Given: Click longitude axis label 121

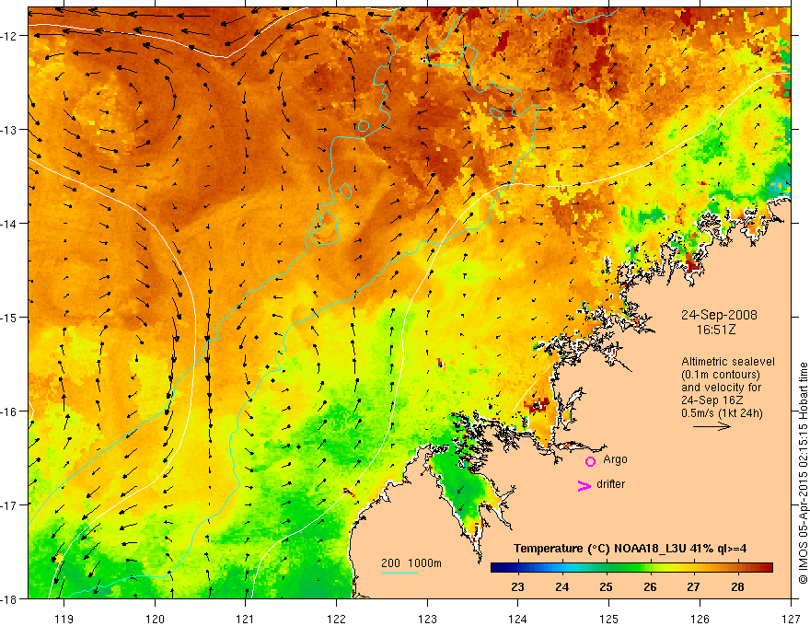Looking at the screenshot, I should point(246,619).
